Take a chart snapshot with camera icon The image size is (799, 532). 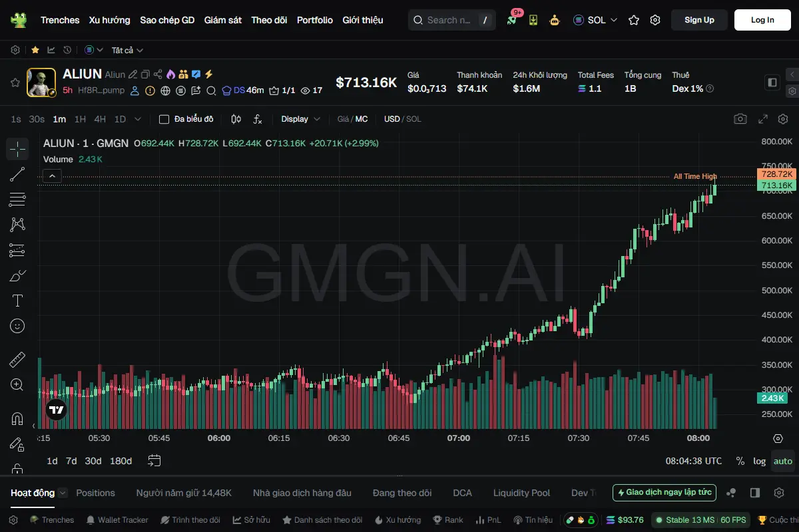pos(740,119)
